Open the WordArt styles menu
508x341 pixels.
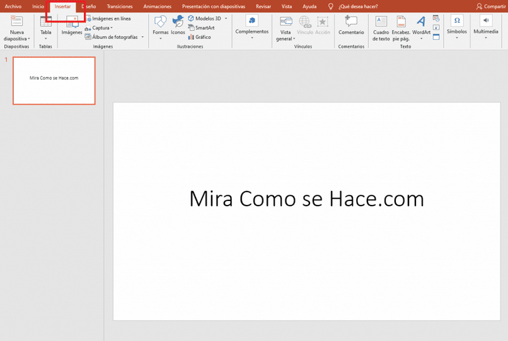pyautogui.click(x=421, y=28)
